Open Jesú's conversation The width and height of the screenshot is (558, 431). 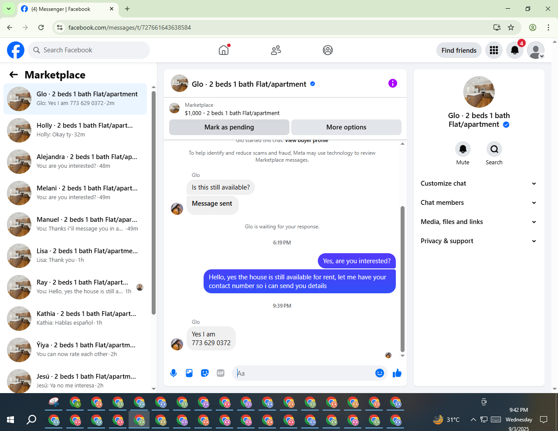[x=75, y=380]
